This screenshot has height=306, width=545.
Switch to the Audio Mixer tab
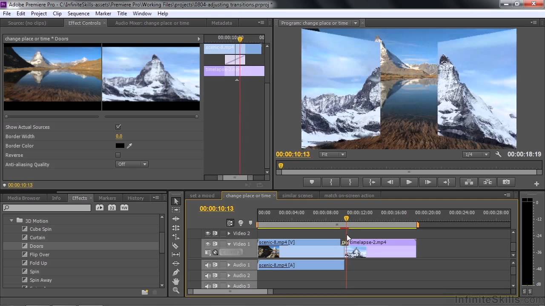point(152,23)
